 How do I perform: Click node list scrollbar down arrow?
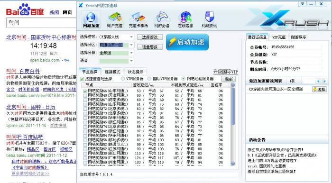coord(233,163)
